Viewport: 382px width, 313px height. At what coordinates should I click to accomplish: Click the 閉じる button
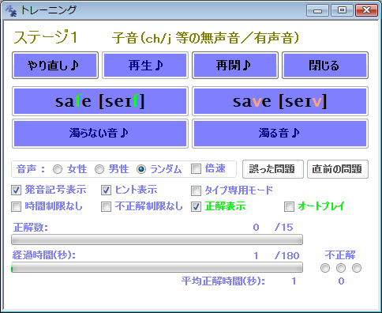pos(325,66)
